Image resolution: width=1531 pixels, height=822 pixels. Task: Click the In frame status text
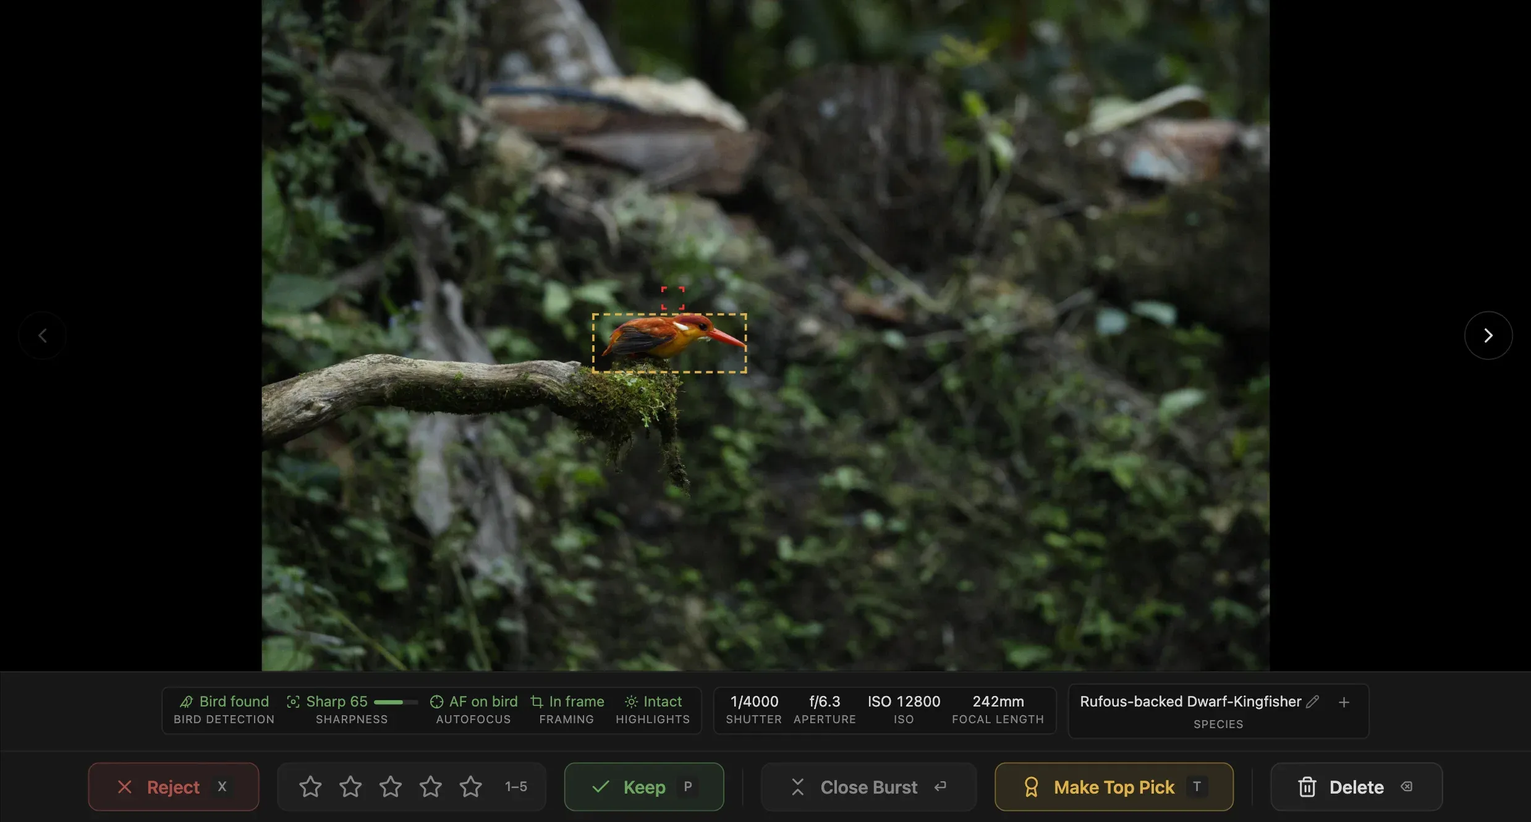[x=577, y=702]
